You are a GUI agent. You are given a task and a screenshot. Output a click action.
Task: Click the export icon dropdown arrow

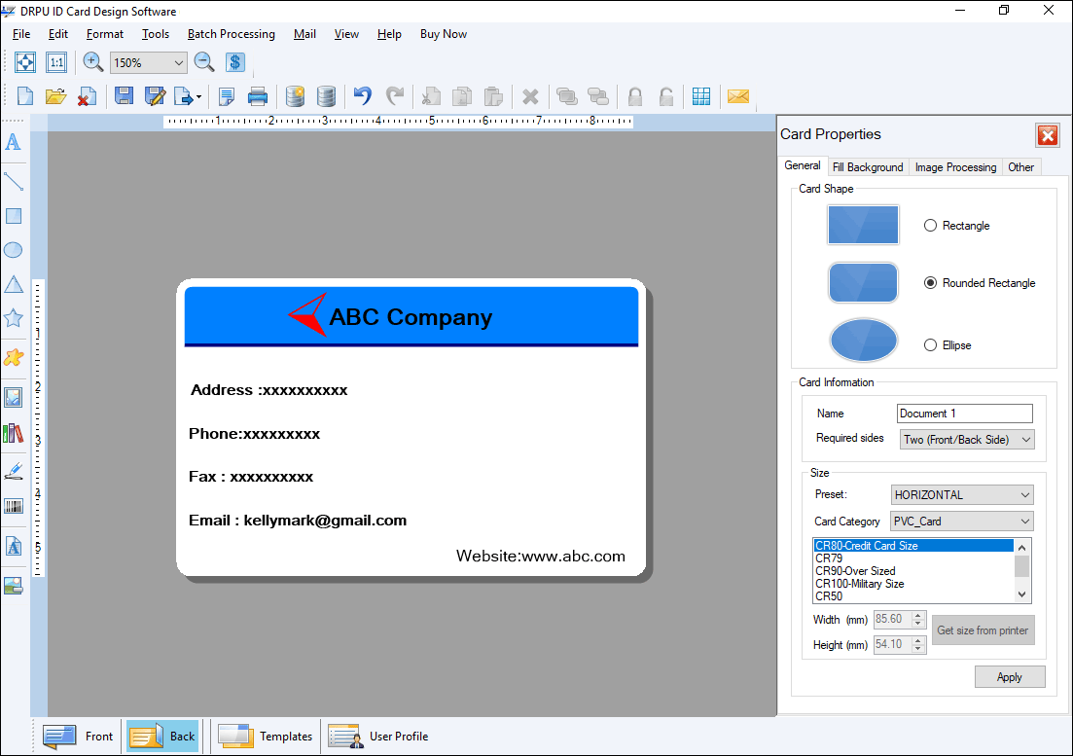pos(199,97)
